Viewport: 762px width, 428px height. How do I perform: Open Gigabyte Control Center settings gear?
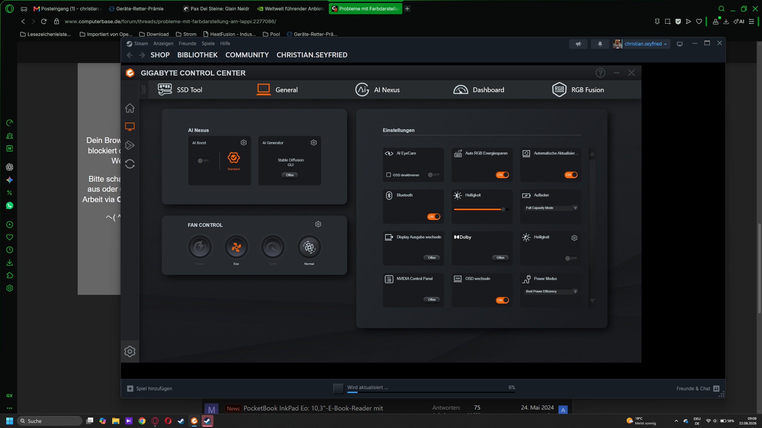130,351
